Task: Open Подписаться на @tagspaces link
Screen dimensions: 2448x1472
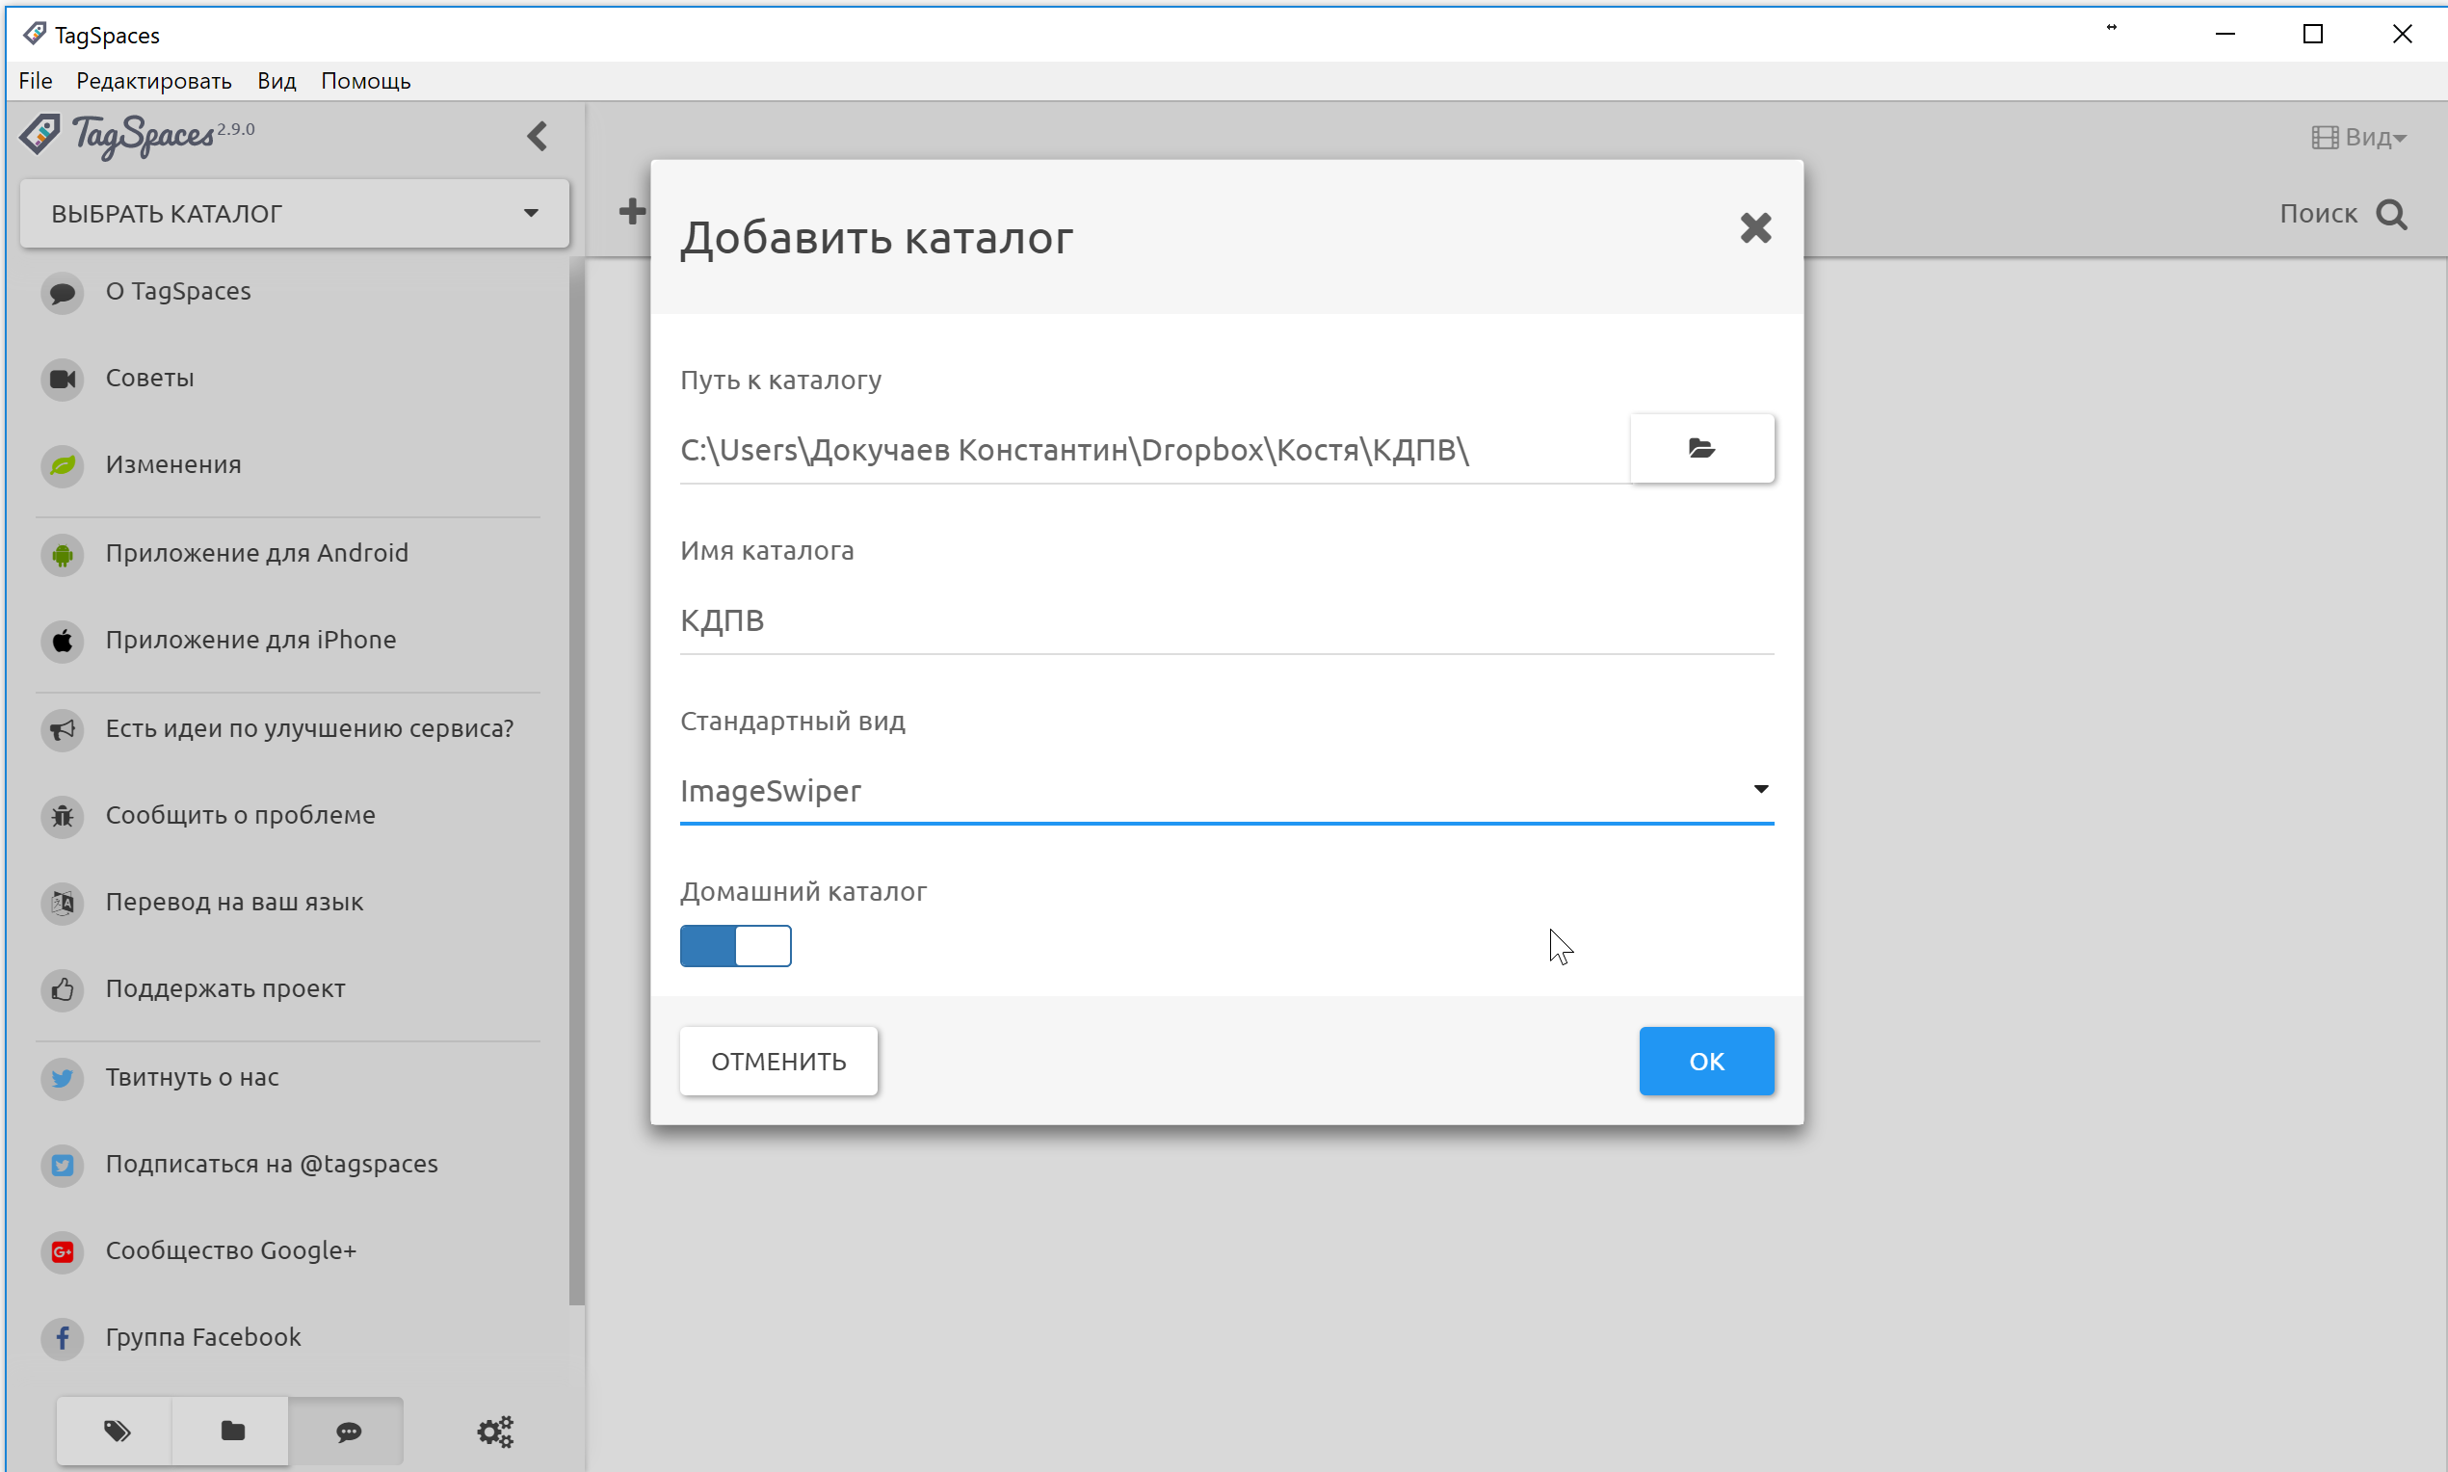Action: click(x=272, y=1164)
